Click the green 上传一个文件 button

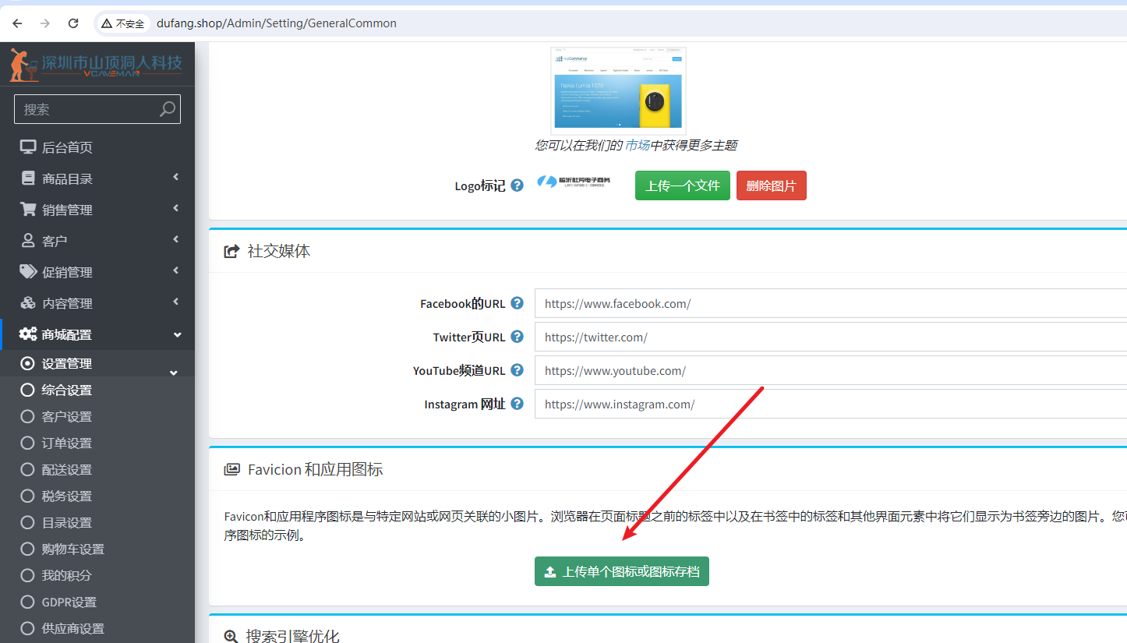tap(682, 185)
